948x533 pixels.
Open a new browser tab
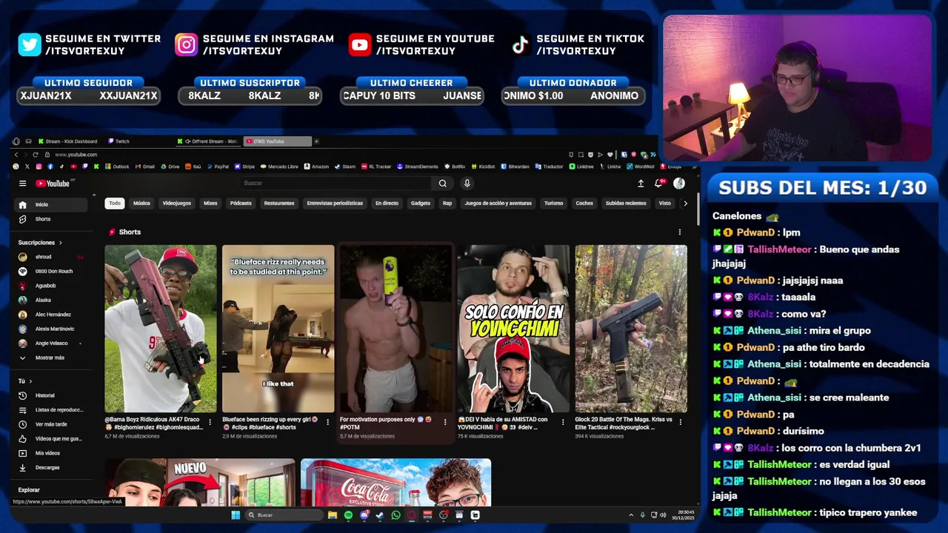pos(316,141)
